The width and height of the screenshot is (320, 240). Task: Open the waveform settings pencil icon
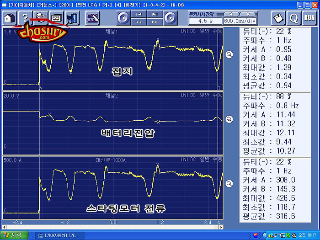tap(93, 18)
